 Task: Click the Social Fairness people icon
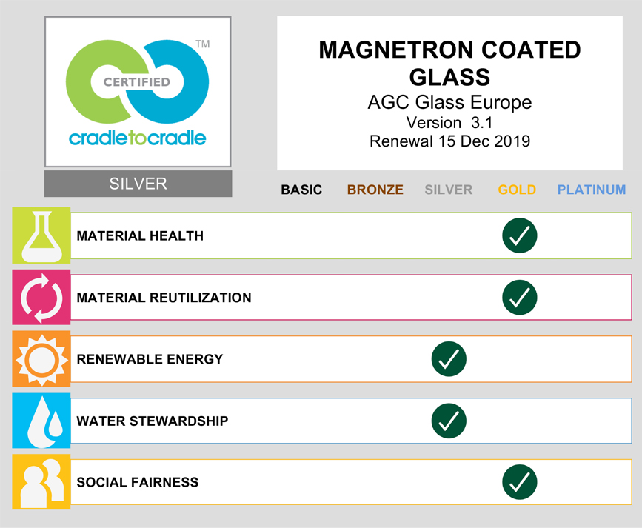(41, 482)
